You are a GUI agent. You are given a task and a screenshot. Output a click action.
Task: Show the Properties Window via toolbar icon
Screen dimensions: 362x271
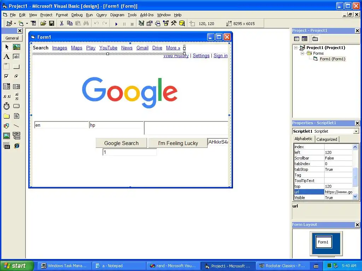tap(150, 23)
